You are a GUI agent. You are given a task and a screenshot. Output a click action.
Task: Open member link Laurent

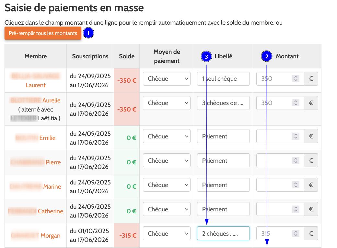[36, 85]
